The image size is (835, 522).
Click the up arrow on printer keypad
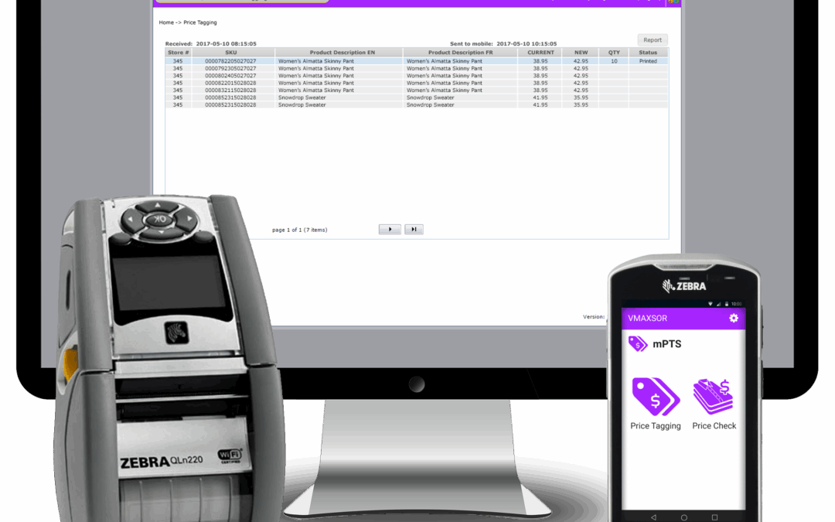(x=158, y=205)
